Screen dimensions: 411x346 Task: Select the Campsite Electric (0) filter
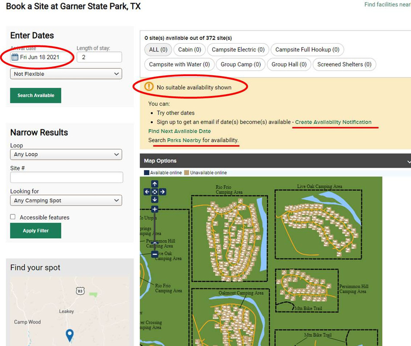(238, 50)
